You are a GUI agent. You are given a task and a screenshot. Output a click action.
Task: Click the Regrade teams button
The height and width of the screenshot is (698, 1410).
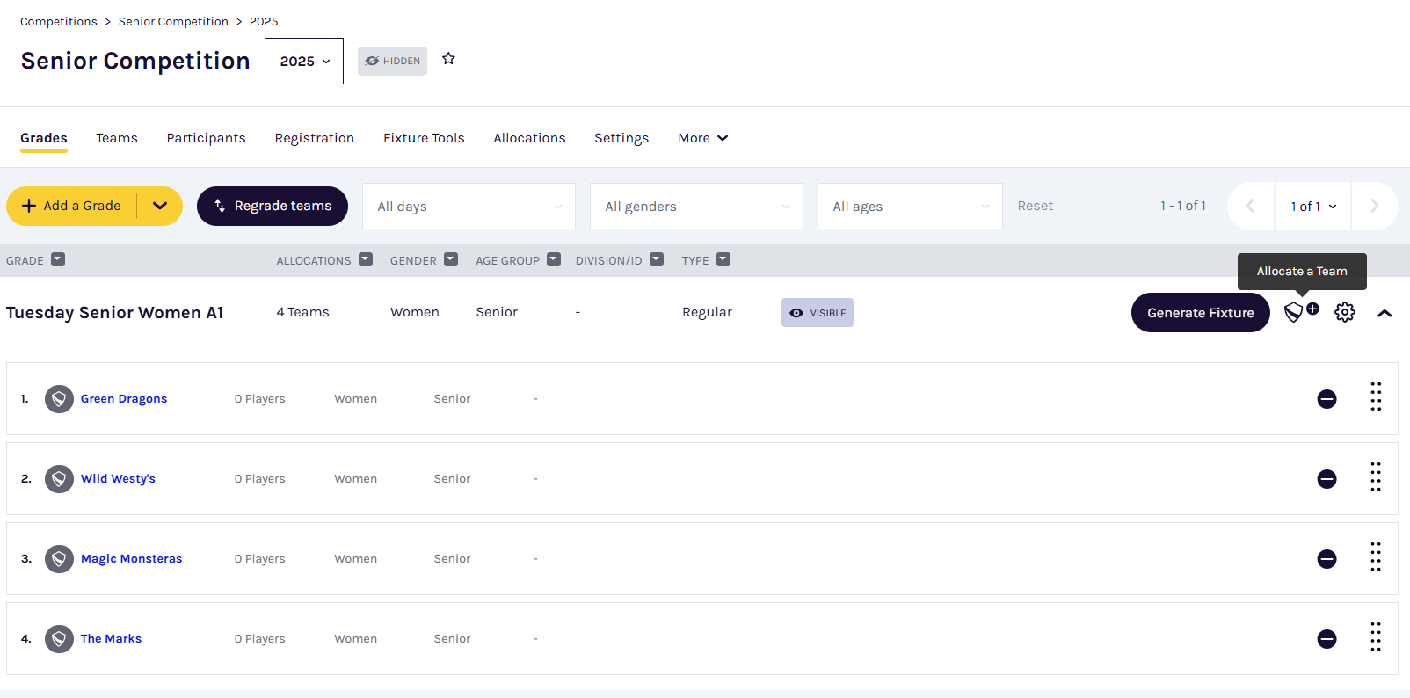coord(273,206)
